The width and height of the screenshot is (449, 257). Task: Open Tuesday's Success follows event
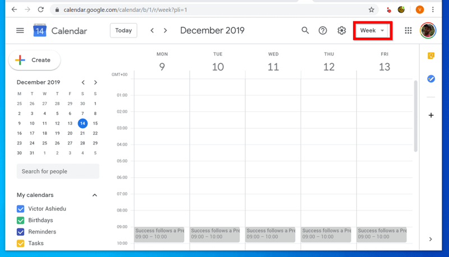click(215, 235)
